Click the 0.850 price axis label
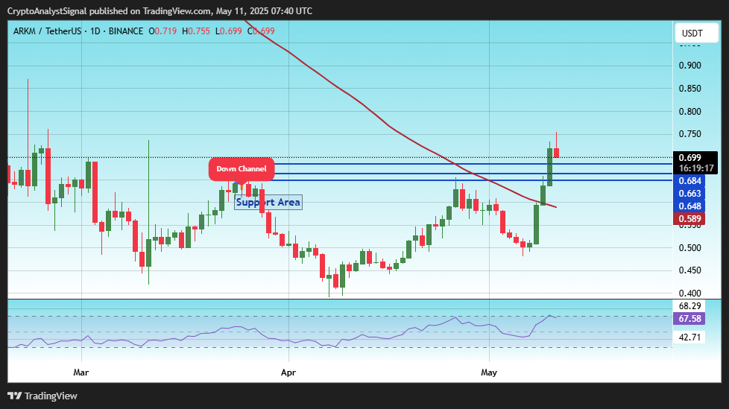The height and width of the screenshot is (409, 729). pyautogui.click(x=690, y=89)
